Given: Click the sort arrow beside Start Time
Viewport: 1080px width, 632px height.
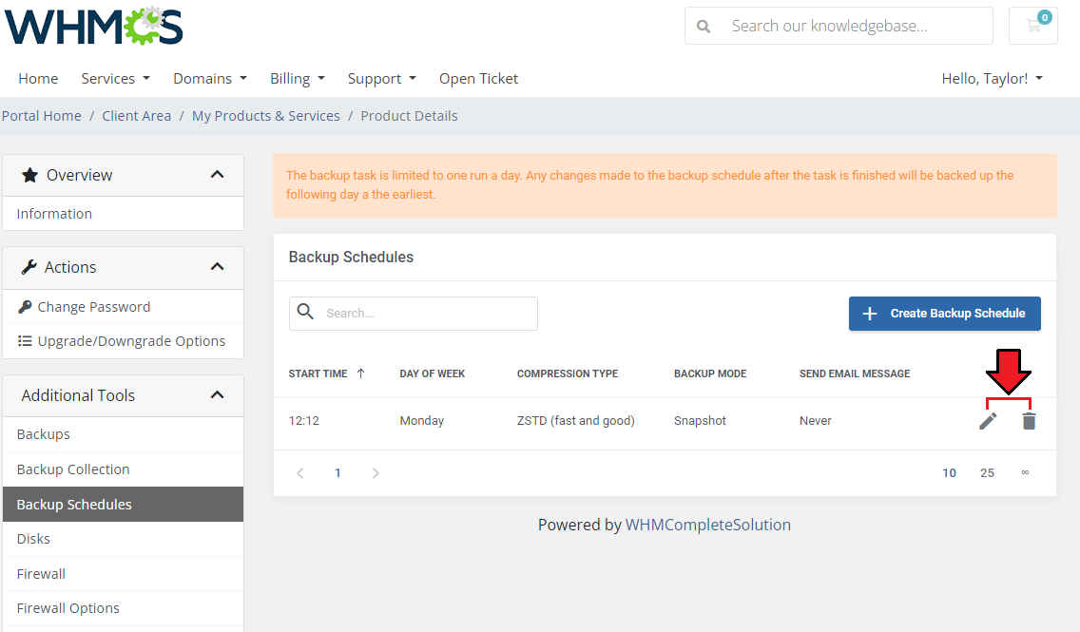Looking at the screenshot, I should tap(361, 373).
